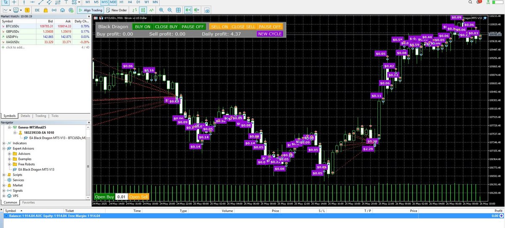Viewport: 505px width, 228px height.
Task: Toggle the green PAUSE OFF buy switch
Action: pos(193,27)
